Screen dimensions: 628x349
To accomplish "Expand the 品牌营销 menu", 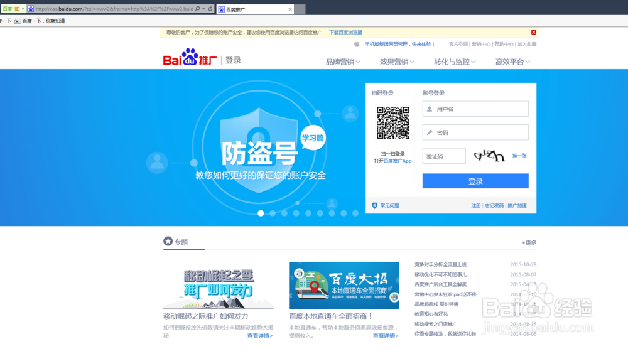I will tap(343, 62).
